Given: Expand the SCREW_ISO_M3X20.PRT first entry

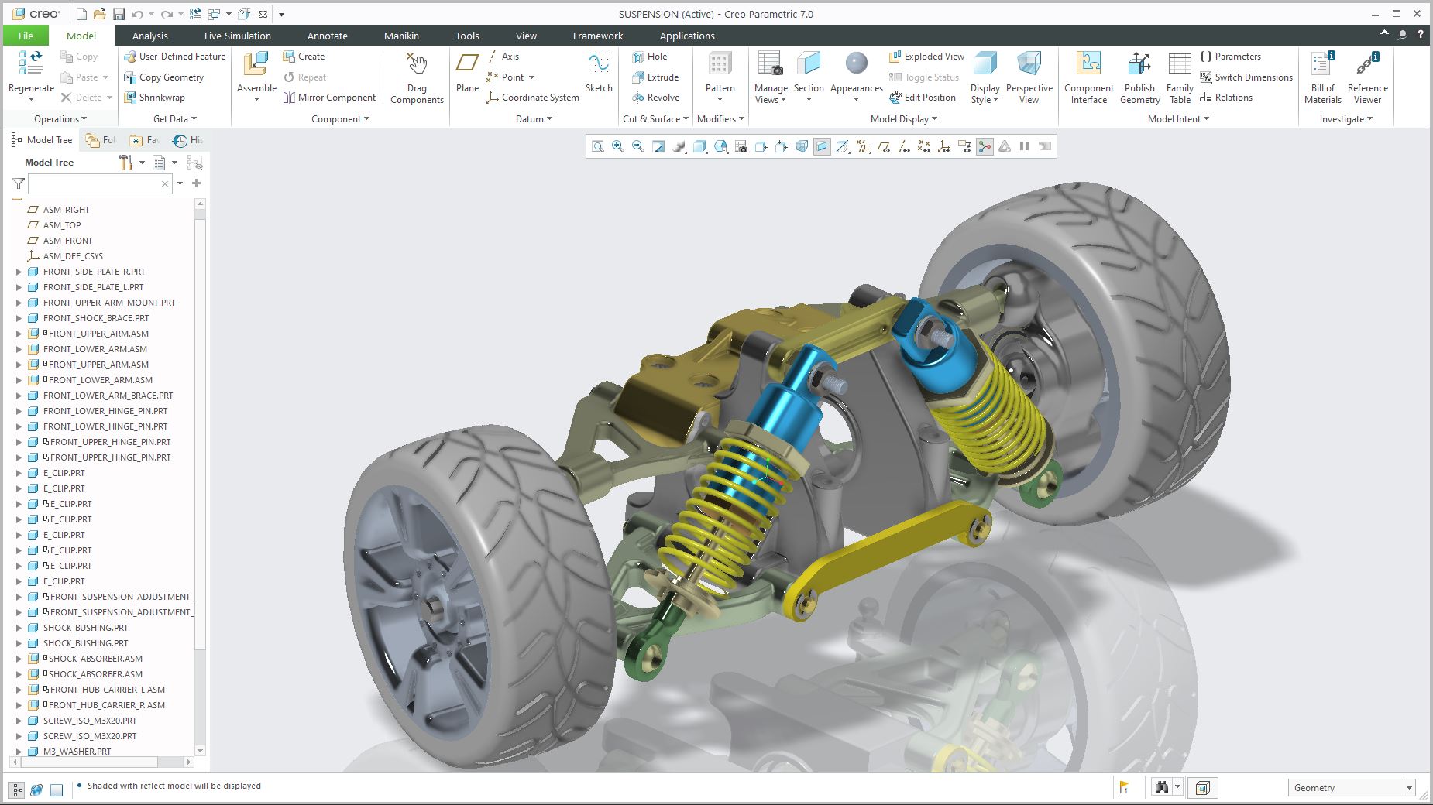Looking at the screenshot, I should (19, 721).
